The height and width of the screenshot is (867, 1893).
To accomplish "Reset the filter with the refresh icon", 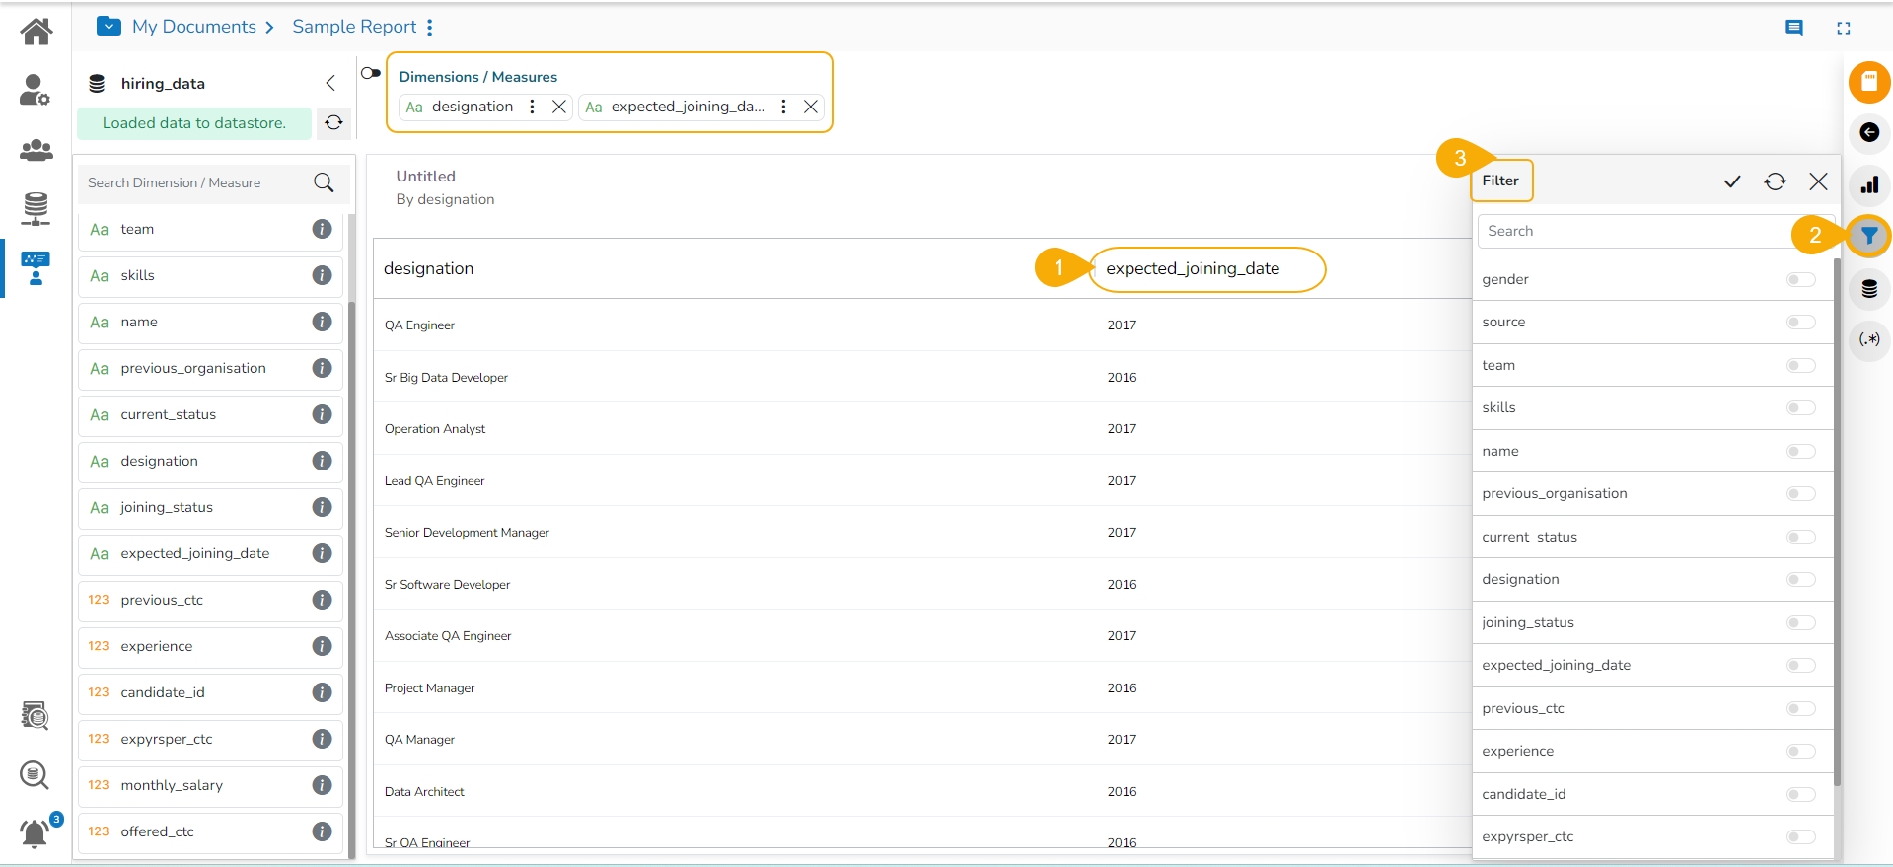I will coord(1775,181).
